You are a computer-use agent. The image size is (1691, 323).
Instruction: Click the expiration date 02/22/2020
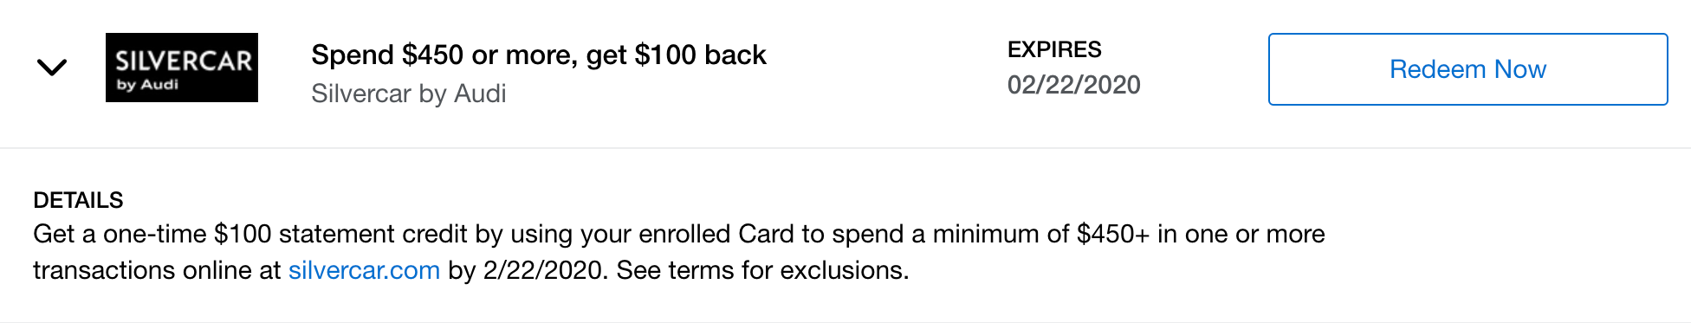click(1073, 85)
